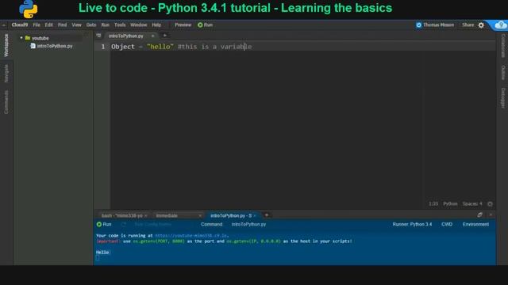The height and width of the screenshot is (285, 508).
Task: Toggle the Navigate side panel
Action: (x=6, y=73)
